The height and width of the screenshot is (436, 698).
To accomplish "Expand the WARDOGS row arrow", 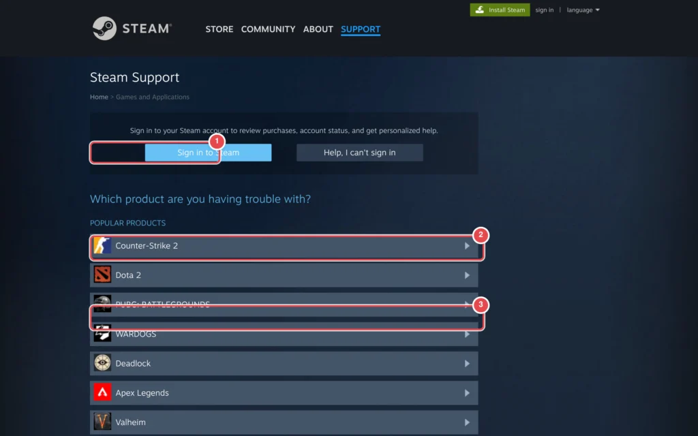I will point(467,334).
